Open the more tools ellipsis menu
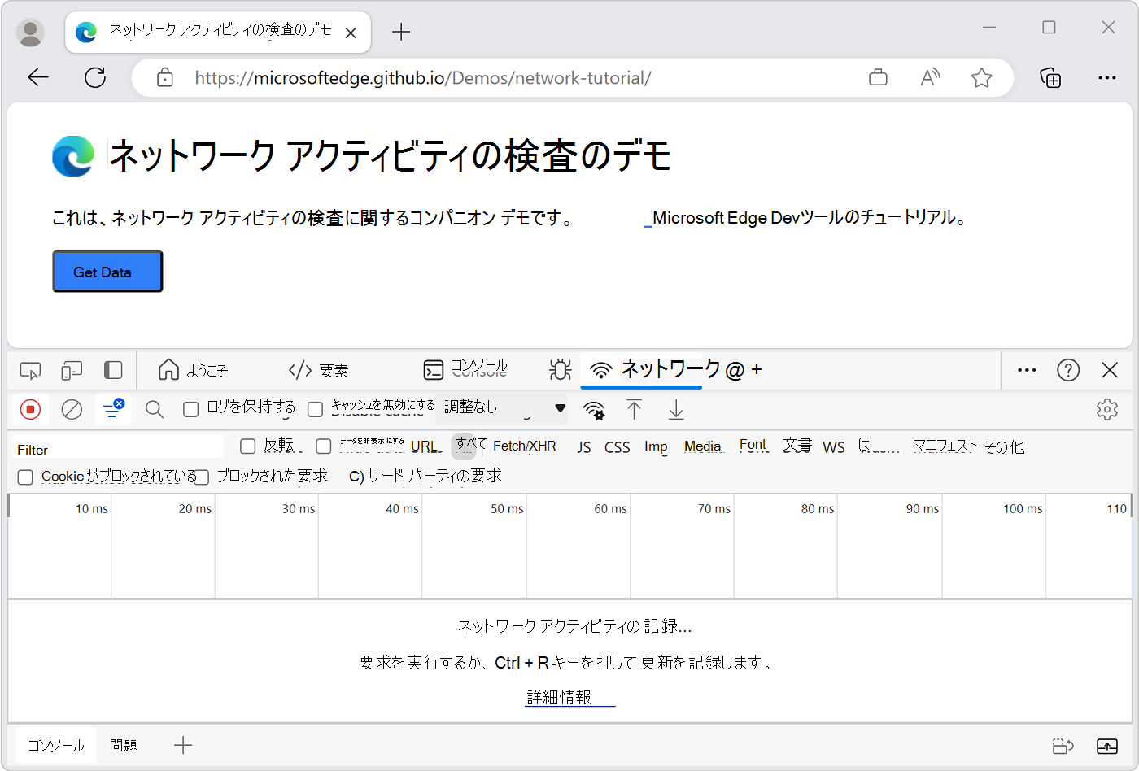The height and width of the screenshot is (771, 1139). pyautogui.click(x=1026, y=370)
